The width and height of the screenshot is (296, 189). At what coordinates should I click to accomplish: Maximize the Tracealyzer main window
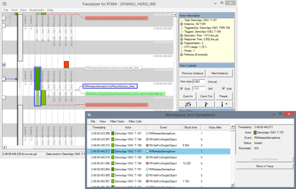tap(222, 3)
